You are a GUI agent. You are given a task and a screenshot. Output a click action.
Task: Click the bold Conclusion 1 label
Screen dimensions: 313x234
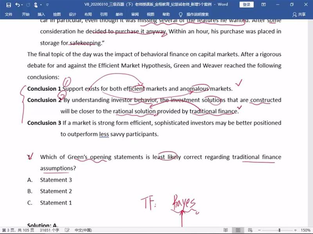[x=44, y=89]
